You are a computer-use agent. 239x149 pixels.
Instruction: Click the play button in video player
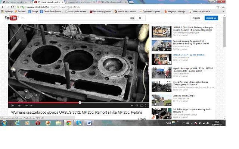coord(12,105)
